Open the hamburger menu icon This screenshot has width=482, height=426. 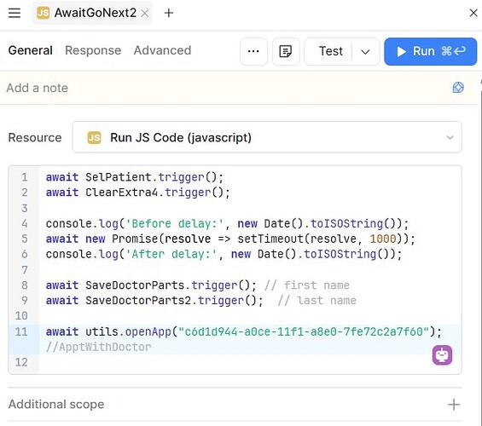pyautogui.click(x=15, y=13)
